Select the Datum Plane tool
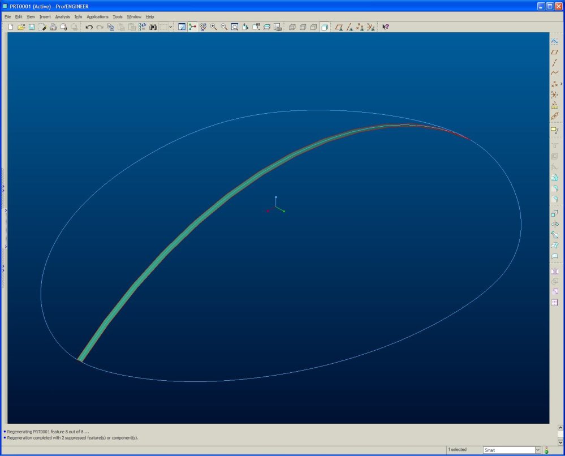 click(555, 52)
